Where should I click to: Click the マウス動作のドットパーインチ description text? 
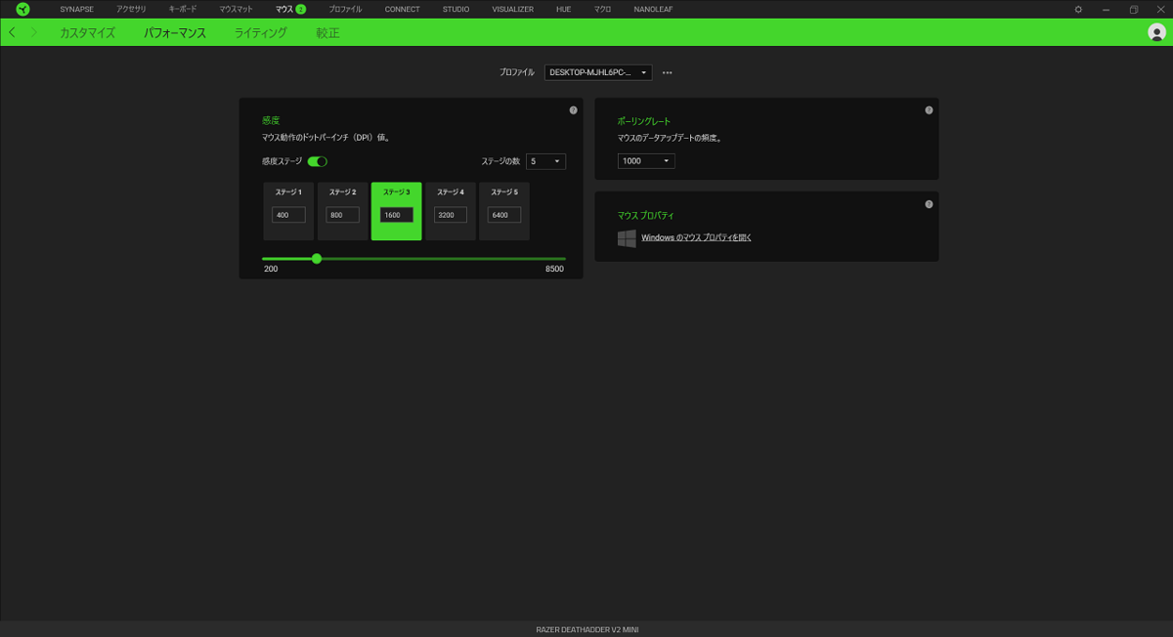click(326, 138)
